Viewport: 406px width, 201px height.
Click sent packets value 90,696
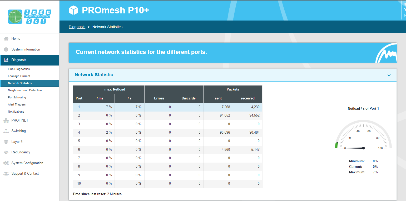pos(224,132)
